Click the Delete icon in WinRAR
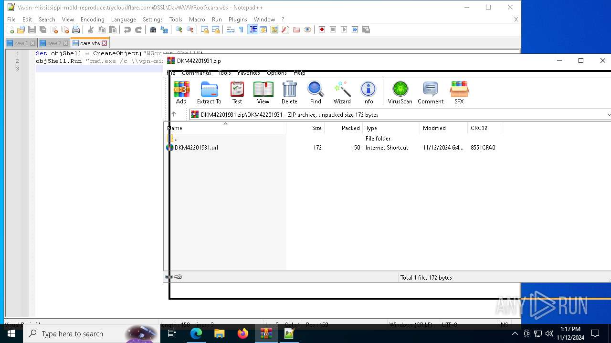 (x=289, y=92)
